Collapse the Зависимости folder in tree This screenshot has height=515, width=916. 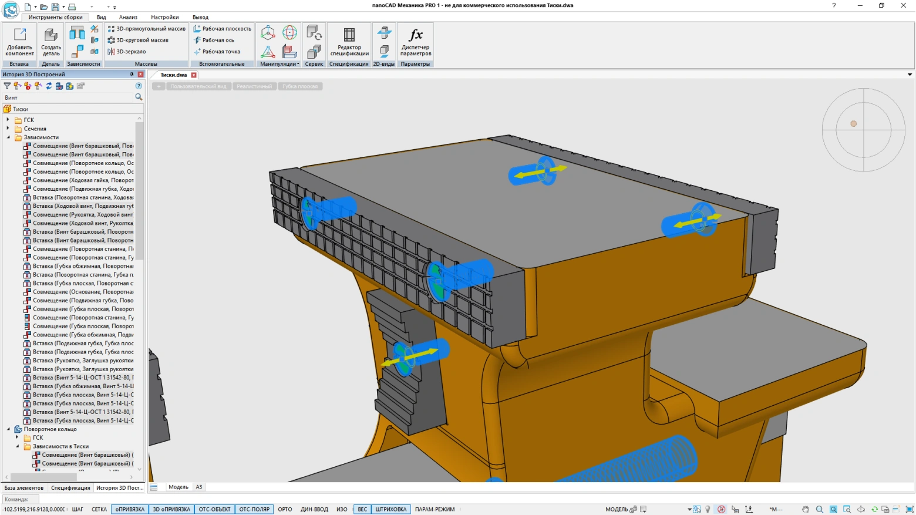tap(8, 137)
